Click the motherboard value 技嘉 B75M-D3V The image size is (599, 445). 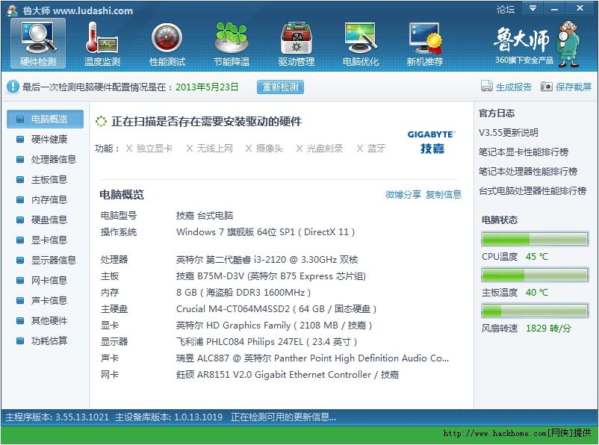tap(271, 276)
